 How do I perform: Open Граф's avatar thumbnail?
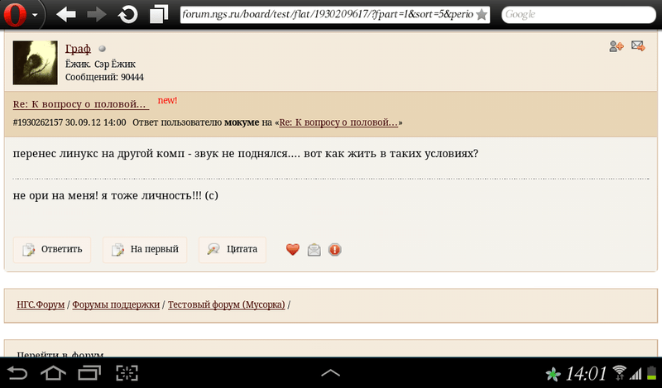click(x=35, y=63)
